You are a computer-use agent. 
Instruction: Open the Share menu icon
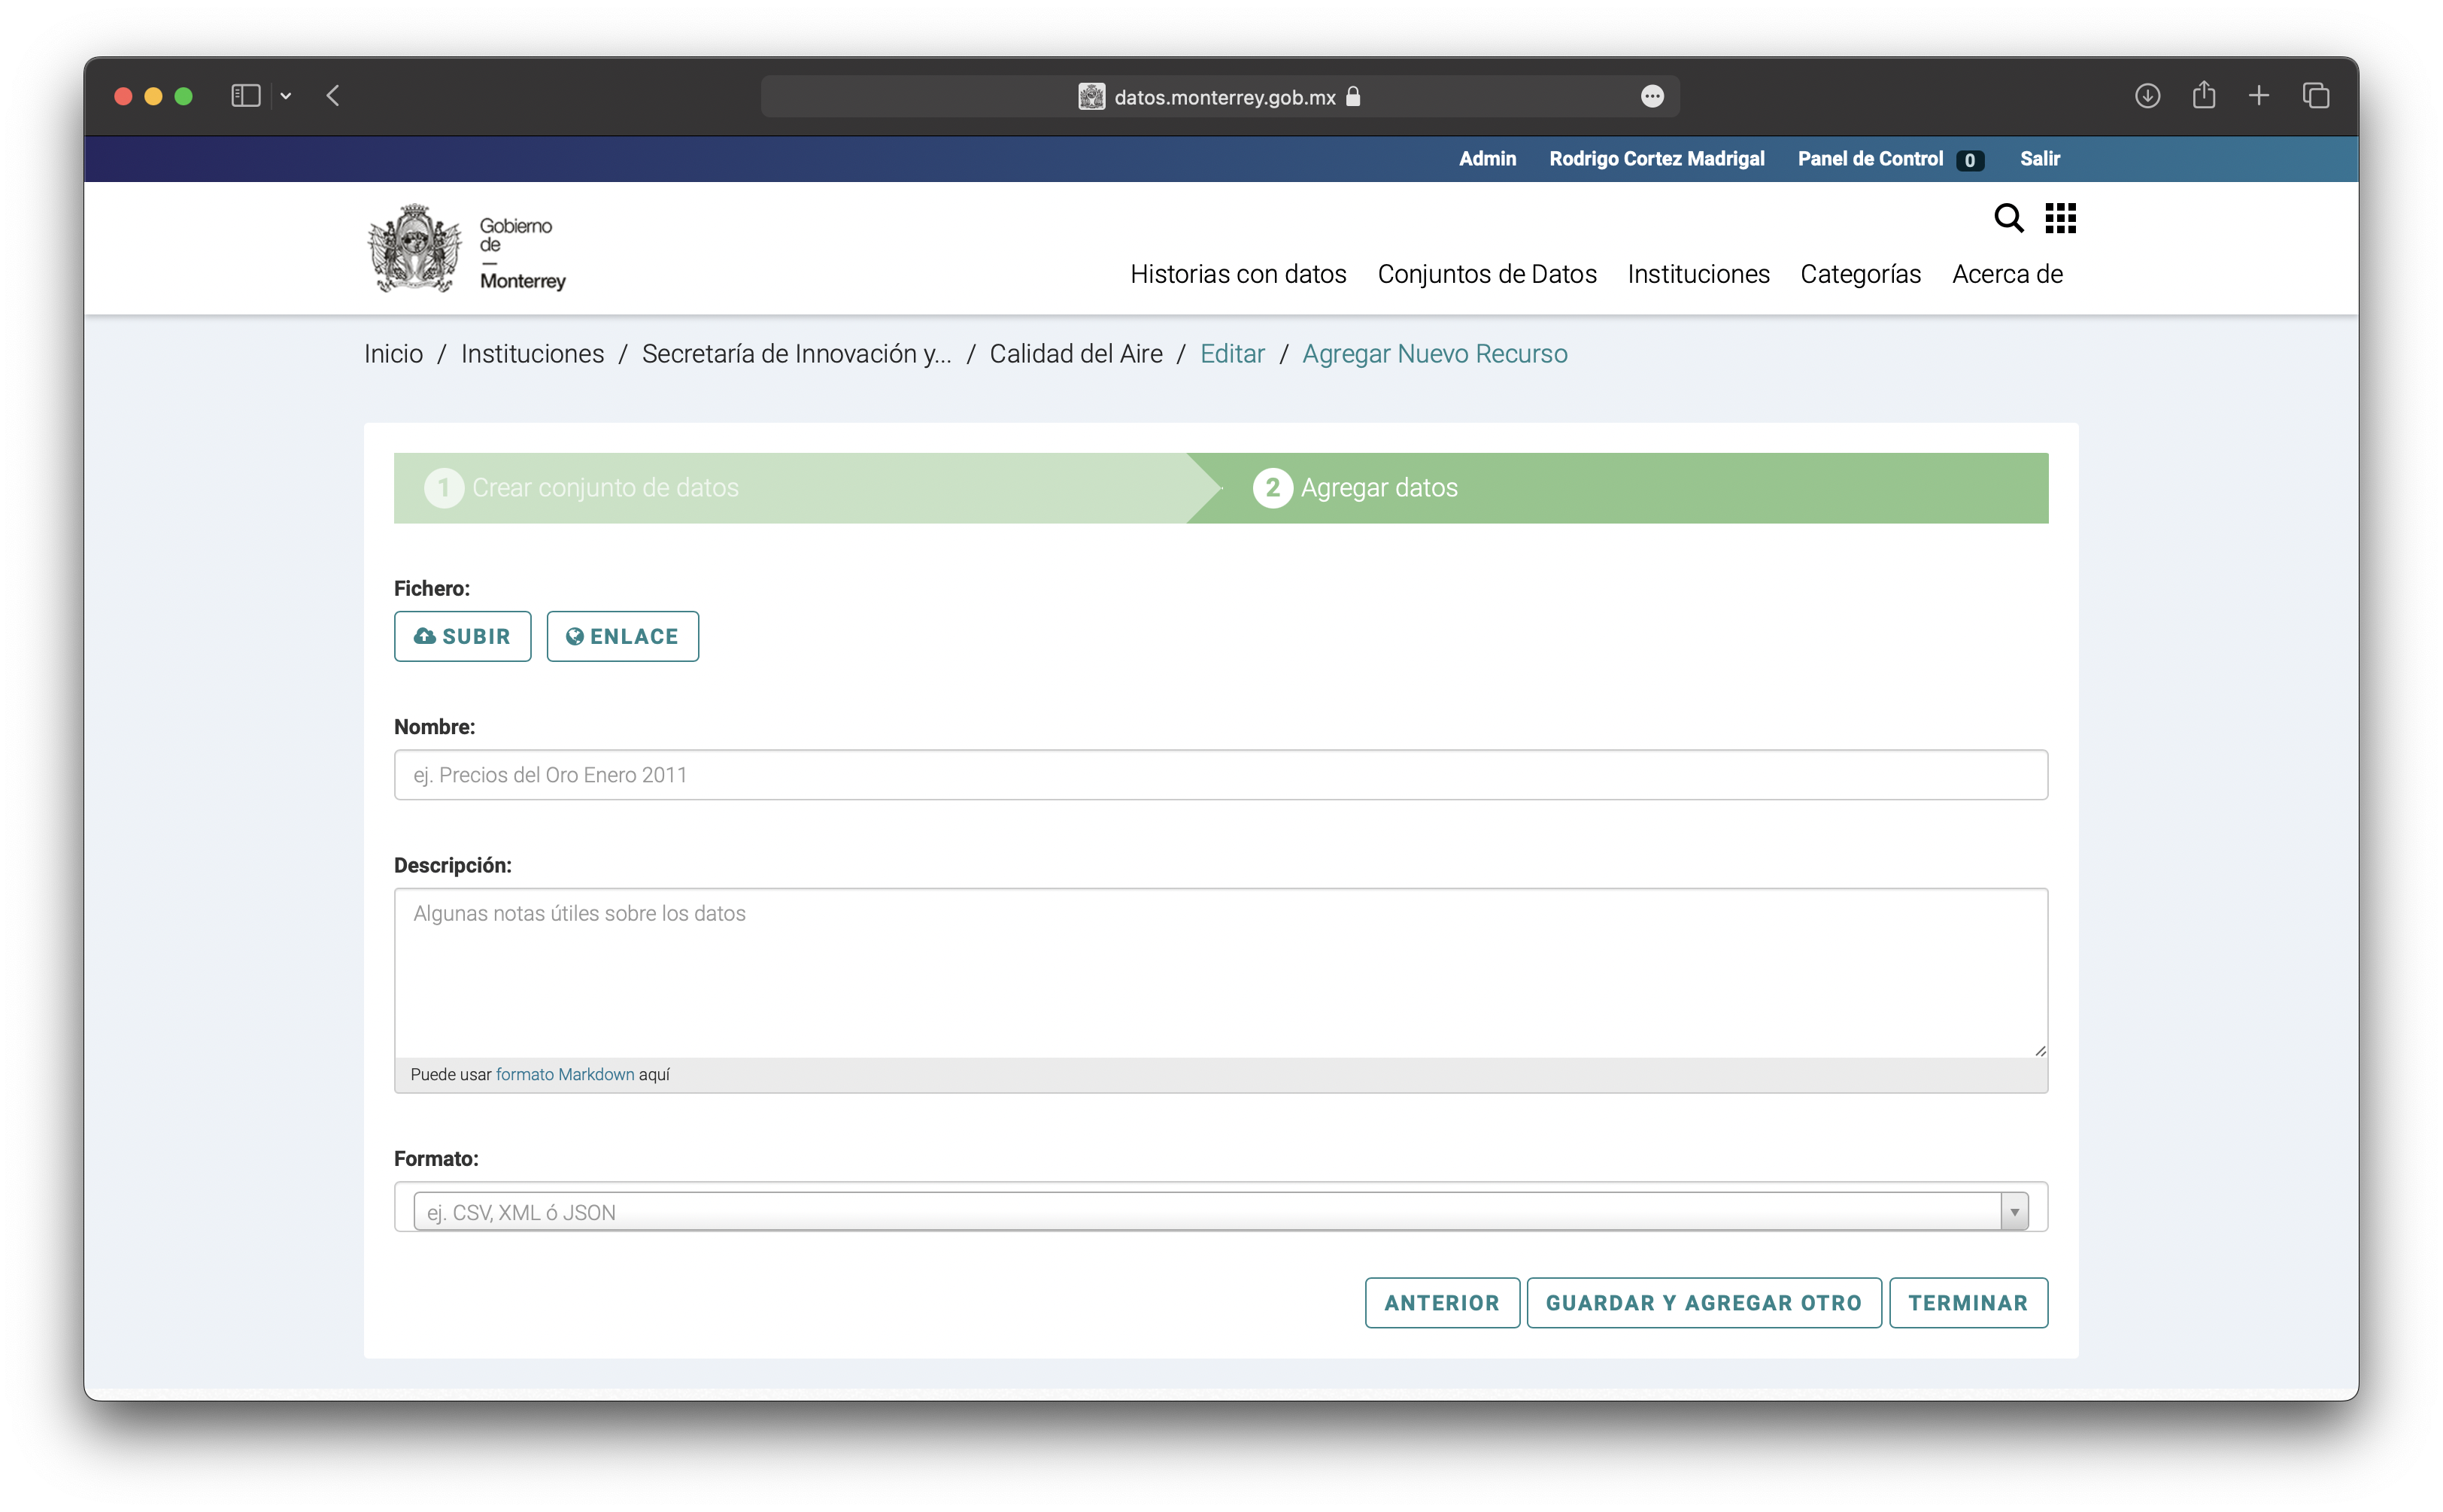(2204, 95)
